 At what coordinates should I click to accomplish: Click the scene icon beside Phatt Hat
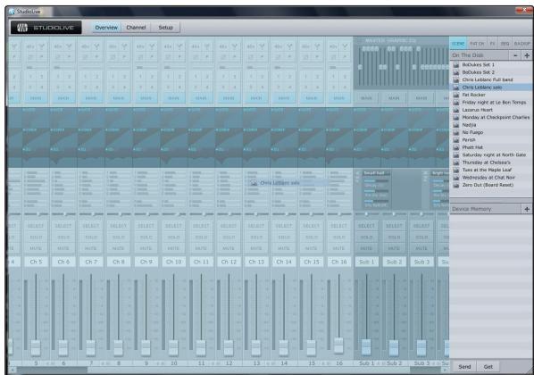pos(456,147)
